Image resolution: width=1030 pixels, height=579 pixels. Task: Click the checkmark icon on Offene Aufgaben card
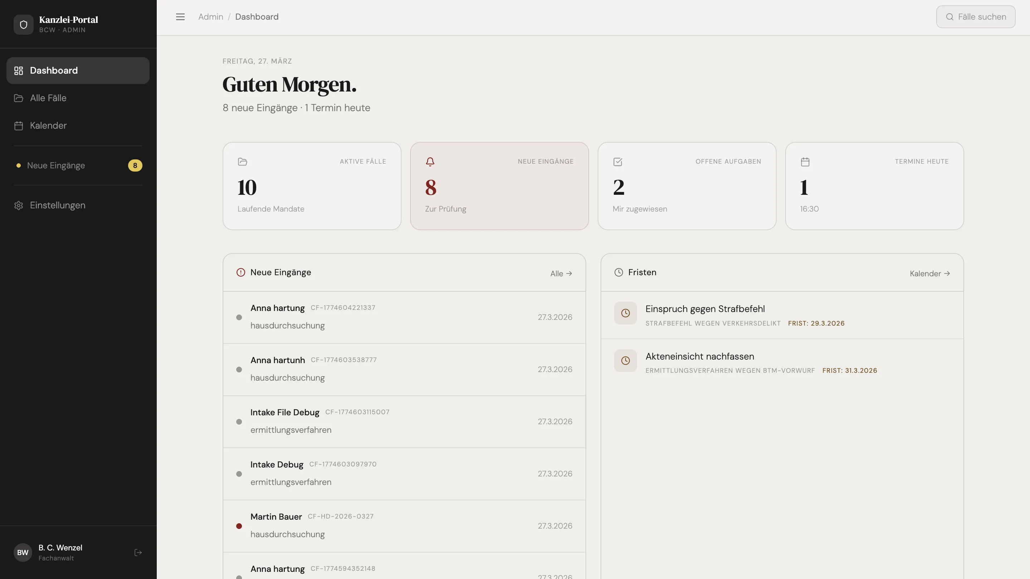[617, 162]
